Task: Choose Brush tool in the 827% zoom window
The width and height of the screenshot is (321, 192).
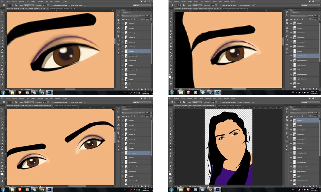Action: [2, 34]
